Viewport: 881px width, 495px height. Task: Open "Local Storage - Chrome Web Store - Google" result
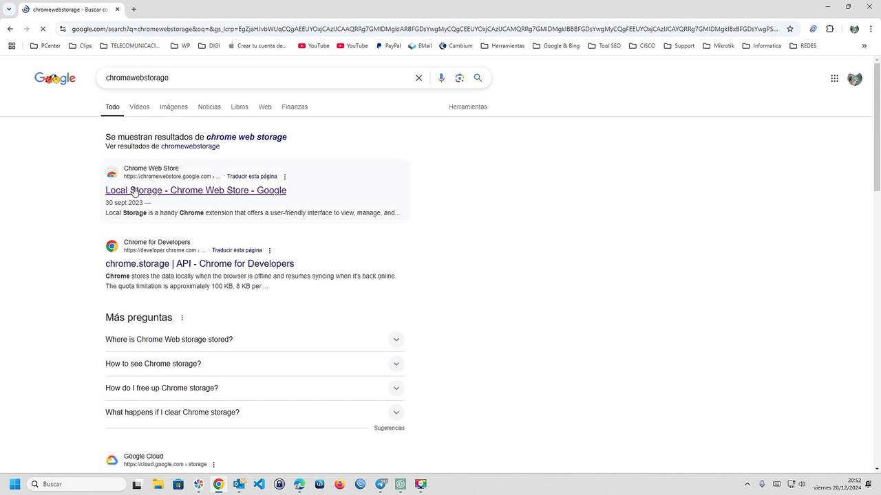tap(196, 190)
